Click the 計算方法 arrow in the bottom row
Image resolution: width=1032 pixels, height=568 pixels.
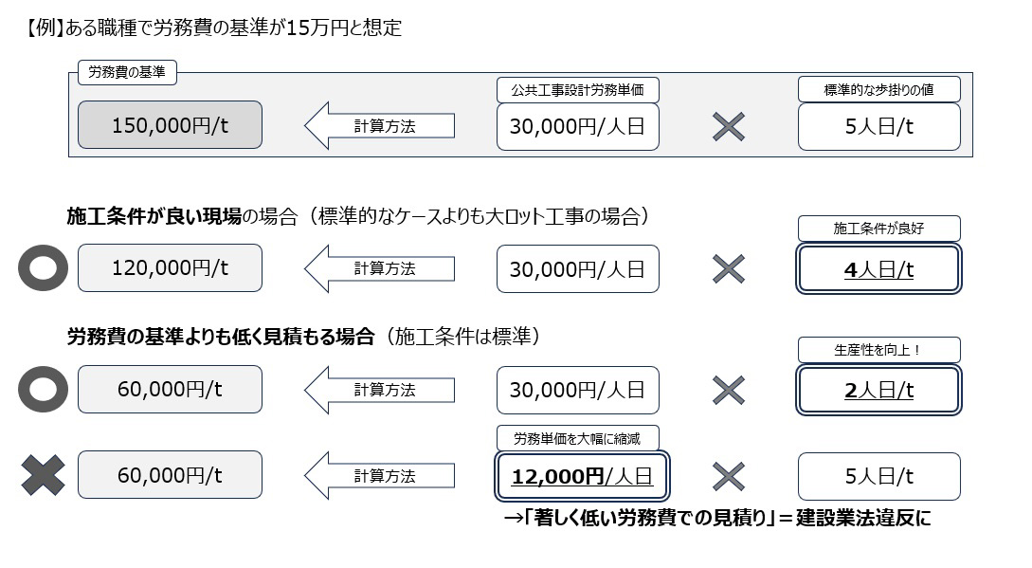[380, 476]
